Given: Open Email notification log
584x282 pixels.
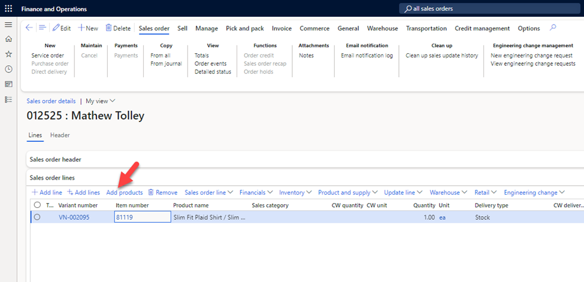Looking at the screenshot, I should click(367, 56).
